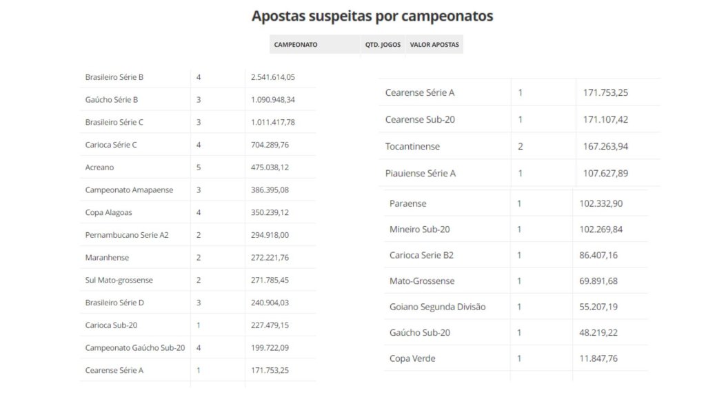Select the Goiano Segunda Divisão entry
Viewport: 706px width, 397px height.
(437, 307)
